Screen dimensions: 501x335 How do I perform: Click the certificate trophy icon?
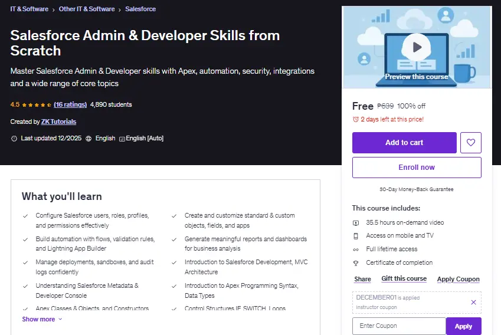(356, 263)
